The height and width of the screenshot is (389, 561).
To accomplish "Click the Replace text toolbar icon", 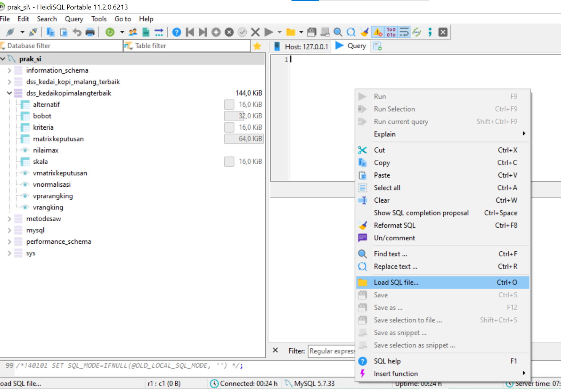I will [351, 32].
